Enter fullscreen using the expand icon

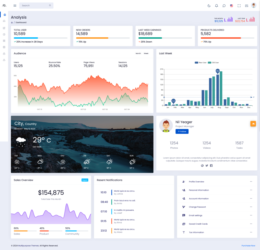(239, 5)
